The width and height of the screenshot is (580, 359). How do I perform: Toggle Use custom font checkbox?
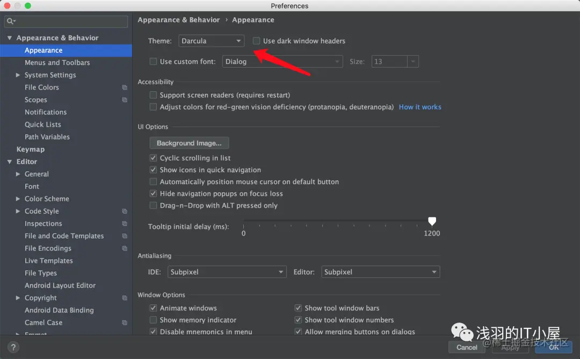click(x=153, y=61)
